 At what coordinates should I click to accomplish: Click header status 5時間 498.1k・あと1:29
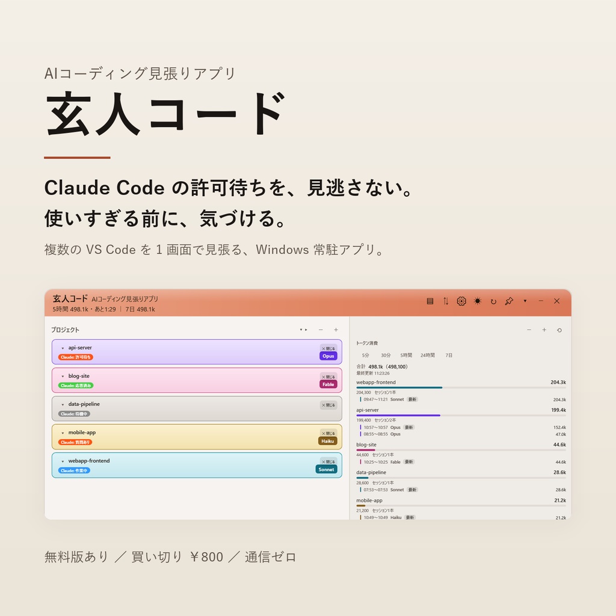point(84,309)
